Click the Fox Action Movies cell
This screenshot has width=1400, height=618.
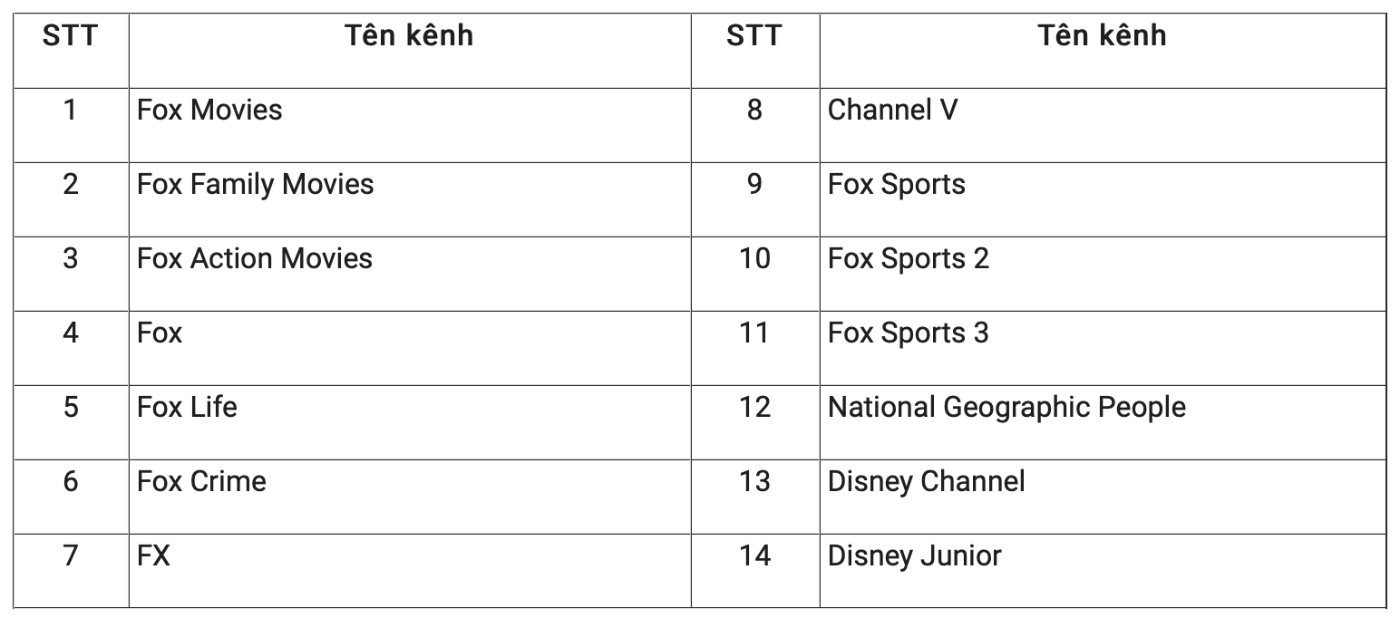click(x=255, y=259)
